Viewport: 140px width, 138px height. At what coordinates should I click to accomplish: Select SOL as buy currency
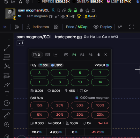click(x=44, y=65)
